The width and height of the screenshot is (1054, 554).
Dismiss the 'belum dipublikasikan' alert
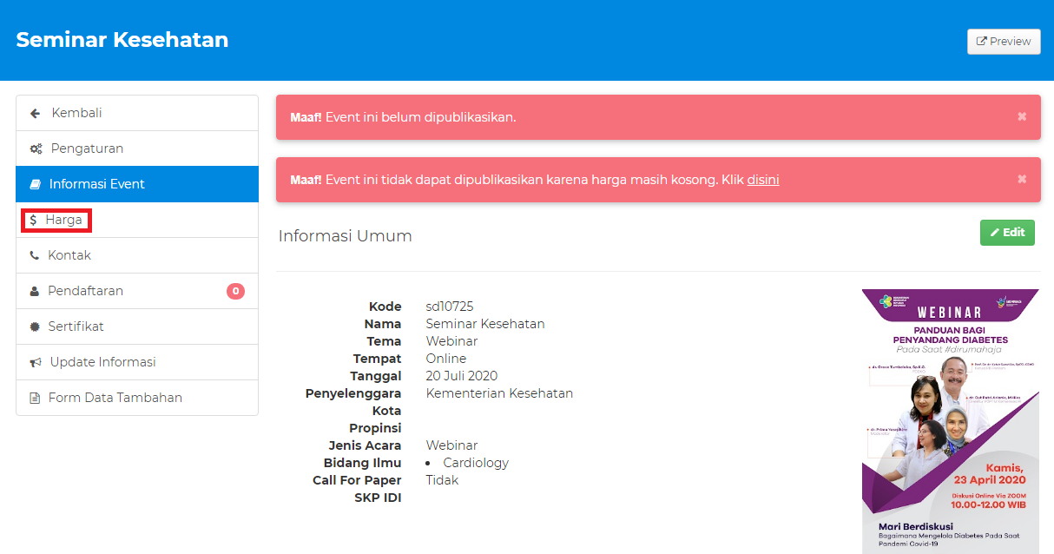(1022, 116)
